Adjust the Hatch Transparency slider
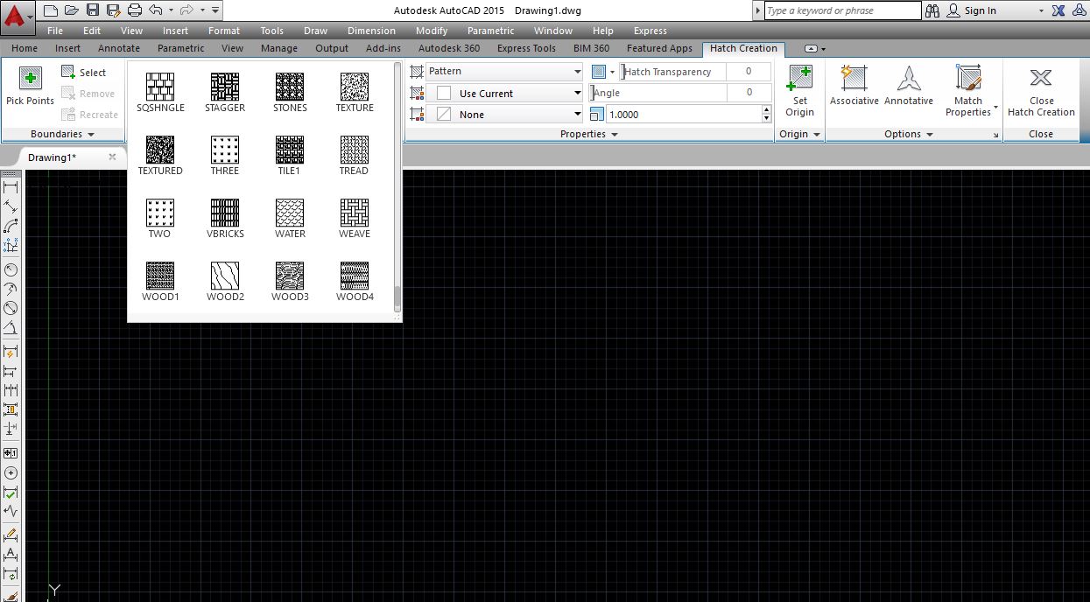This screenshot has height=602, width=1090. tap(673, 72)
